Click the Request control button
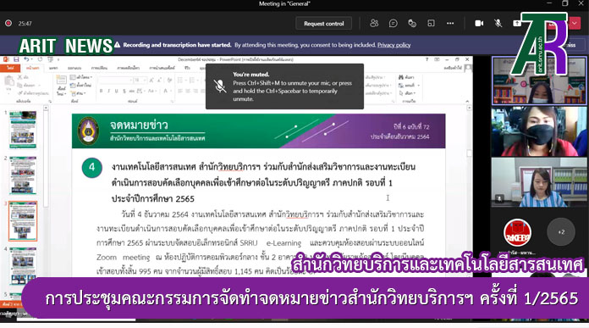 [324, 24]
